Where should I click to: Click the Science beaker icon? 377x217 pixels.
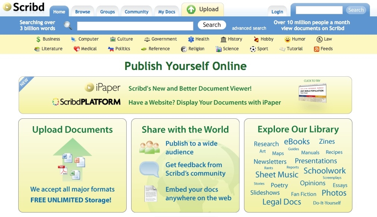(x=219, y=49)
